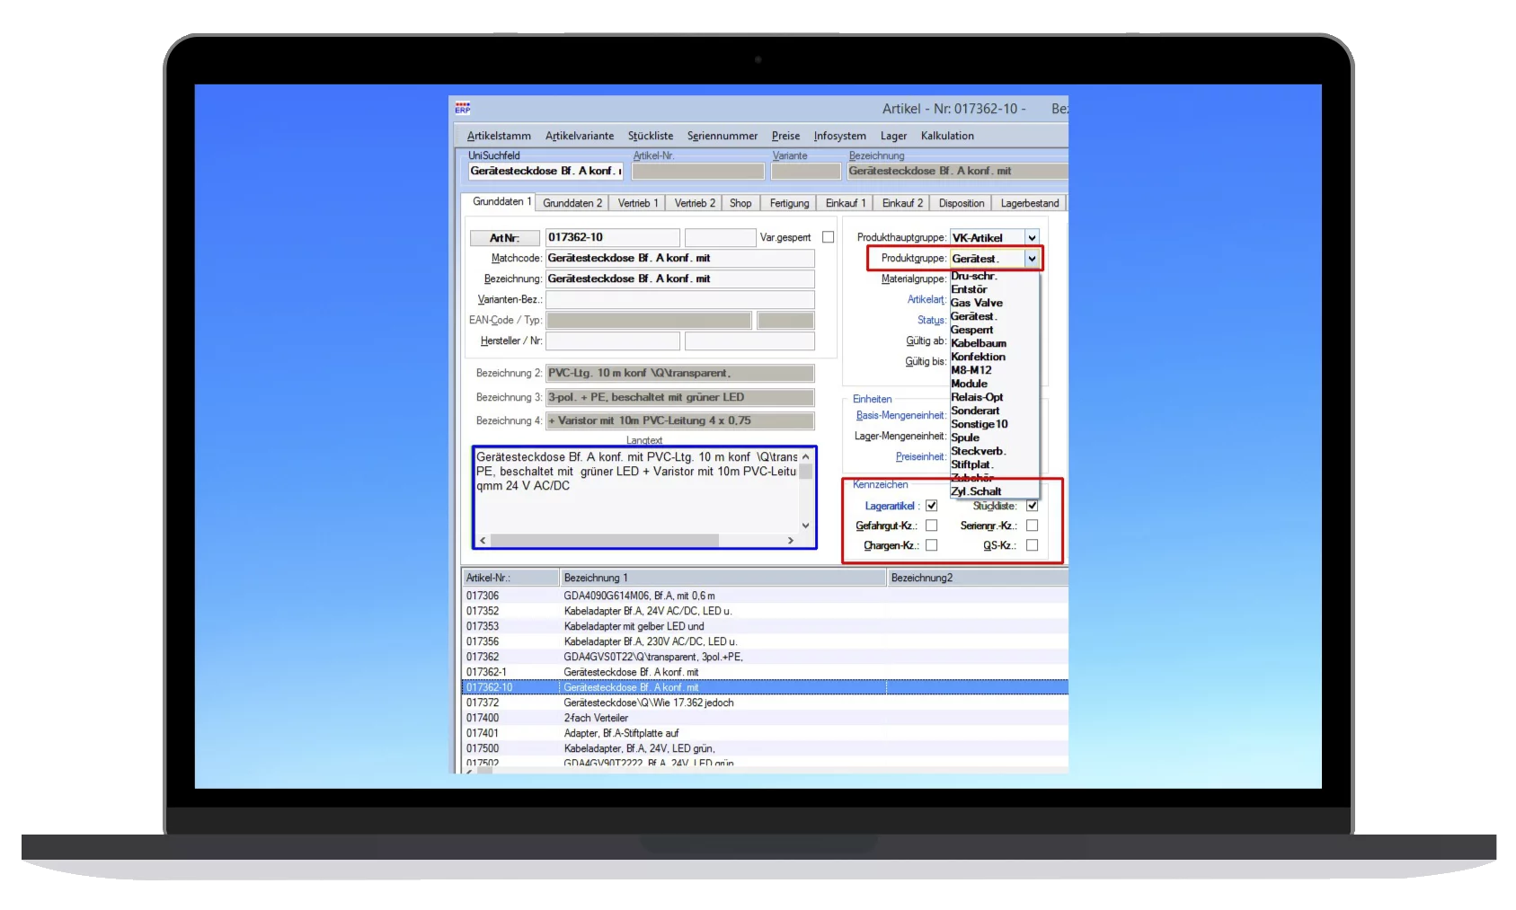
Task: Select the Grunddaten 1 tab
Action: pyautogui.click(x=499, y=202)
